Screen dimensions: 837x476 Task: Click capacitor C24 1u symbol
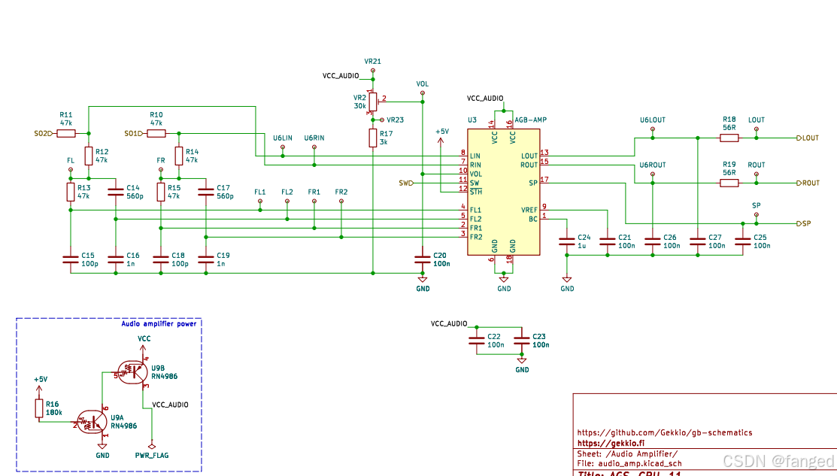click(567, 241)
